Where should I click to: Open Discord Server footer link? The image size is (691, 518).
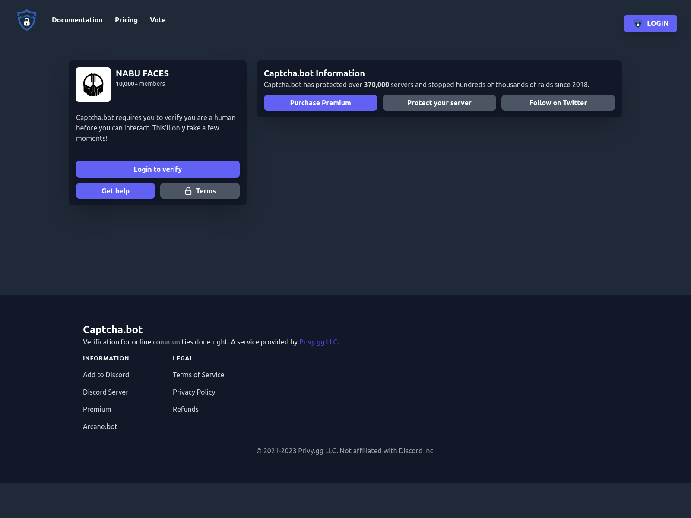tap(105, 392)
